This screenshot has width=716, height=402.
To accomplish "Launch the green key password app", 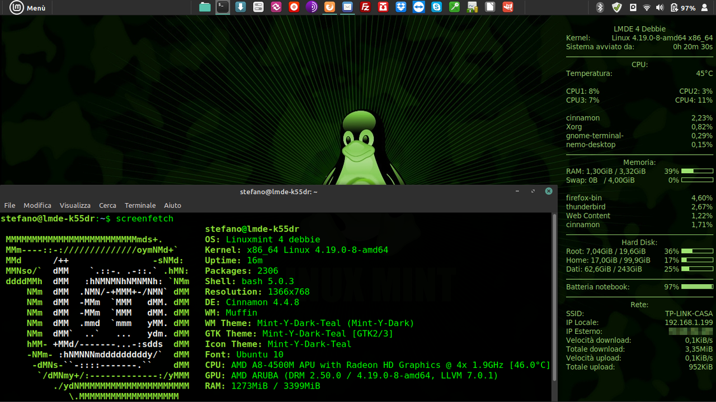I will 454,7.
